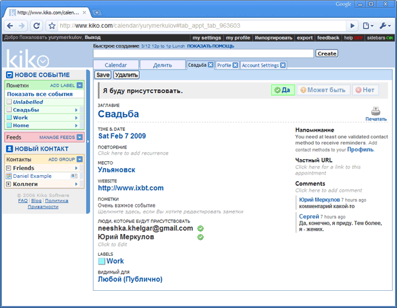This screenshot has height=308, width=397.
Task: Open the Friends group arrow menu
Action: pyautogui.click(x=76, y=168)
